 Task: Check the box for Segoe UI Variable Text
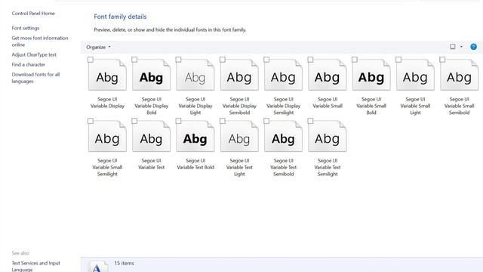tap(134, 121)
